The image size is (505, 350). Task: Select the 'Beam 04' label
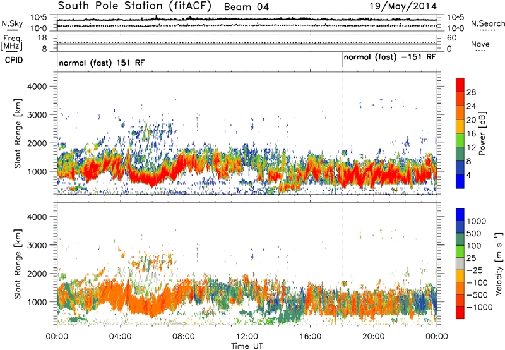246,7
